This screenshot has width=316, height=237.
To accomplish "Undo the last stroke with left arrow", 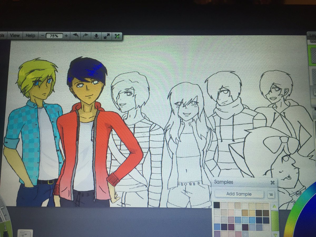I will tap(76, 36).
